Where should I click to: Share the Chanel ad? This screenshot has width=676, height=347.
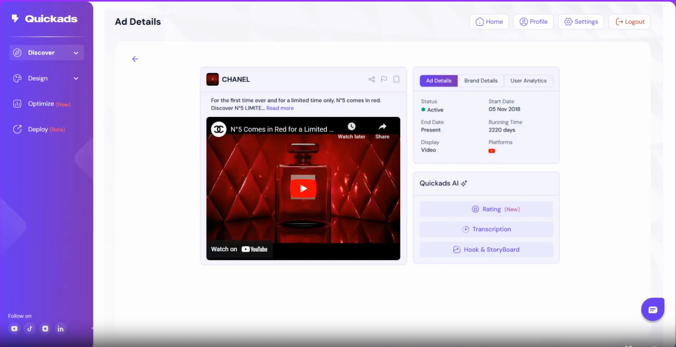click(371, 79)
